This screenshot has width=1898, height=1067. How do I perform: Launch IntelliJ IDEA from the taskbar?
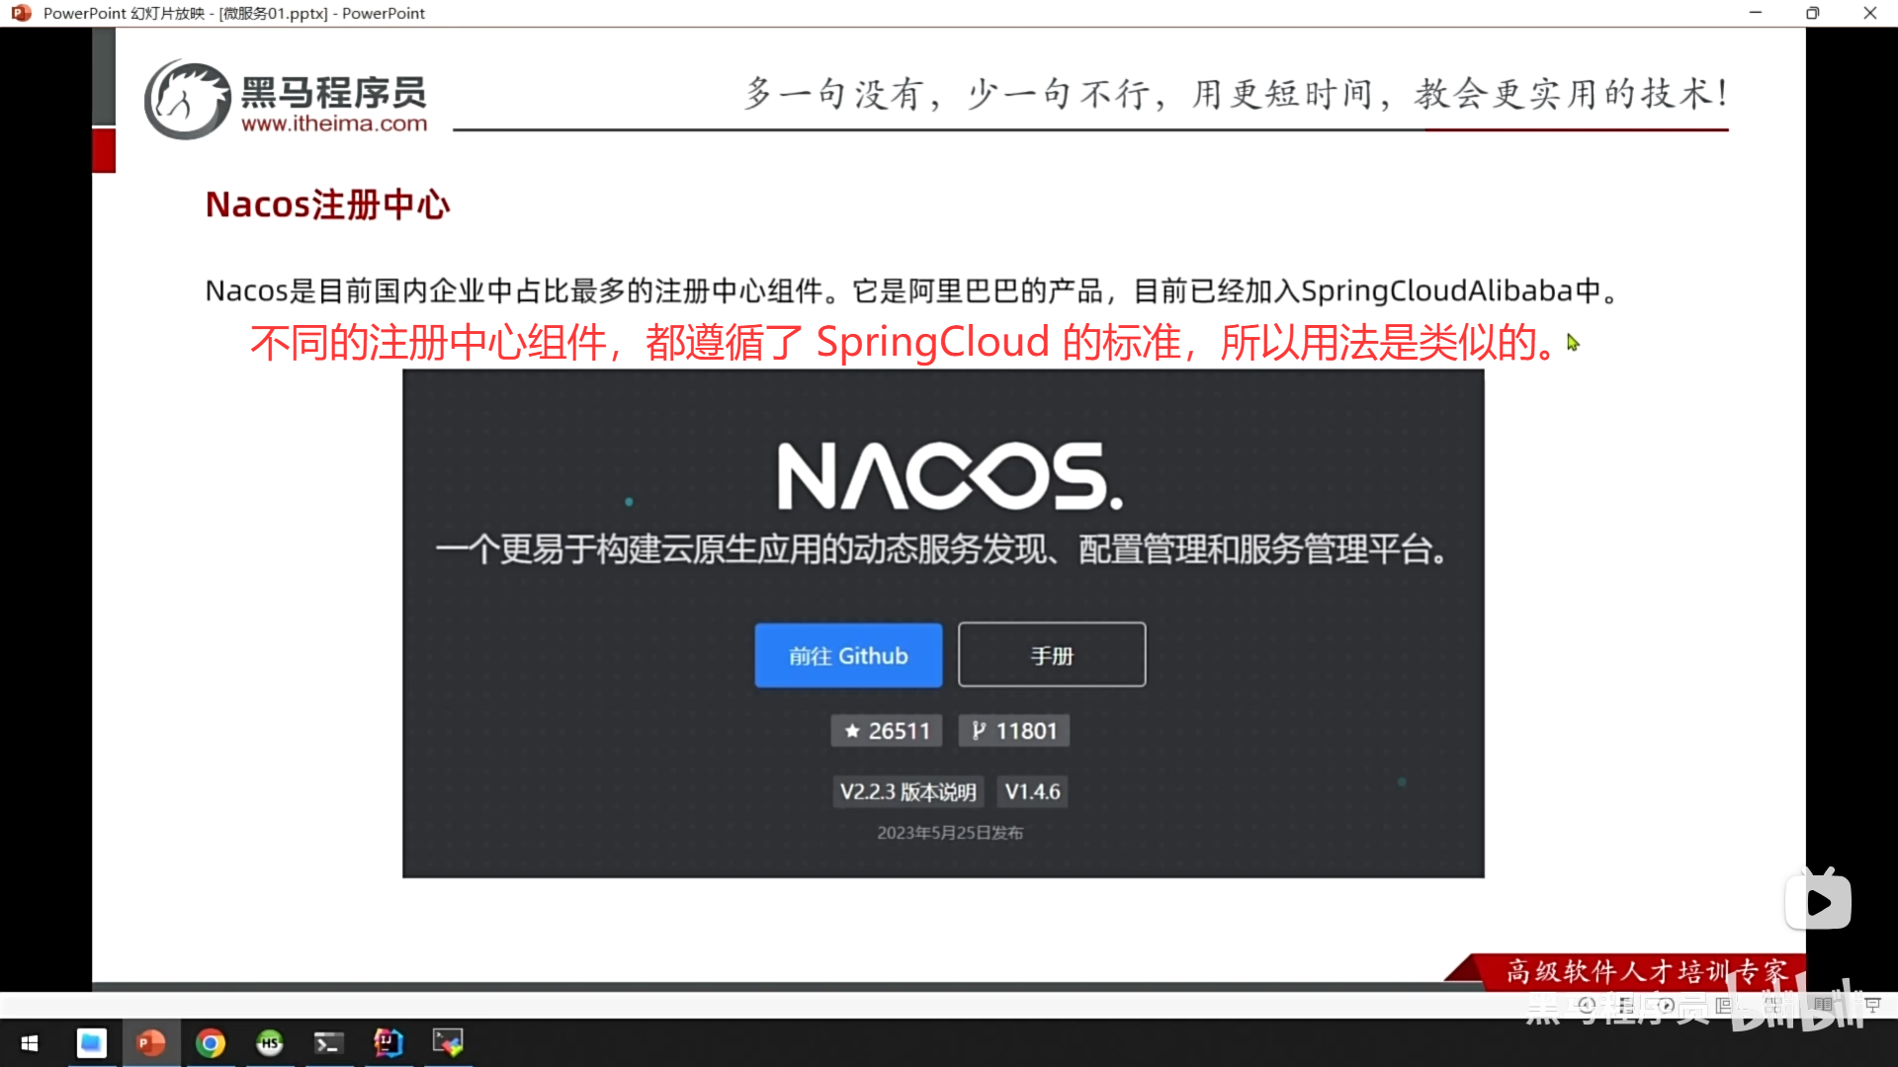[388, 1043]
